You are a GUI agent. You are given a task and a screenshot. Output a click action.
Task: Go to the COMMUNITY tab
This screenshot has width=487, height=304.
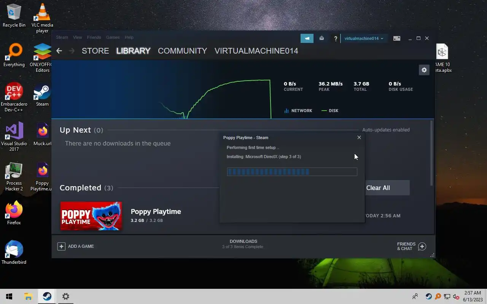pyautogui.click(x=182, y=51)
